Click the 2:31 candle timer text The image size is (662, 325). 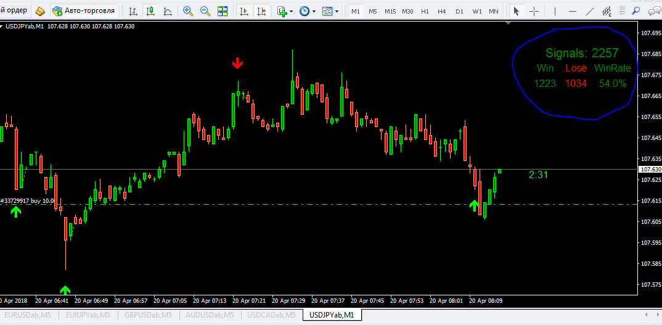pyautogui.click(x=538, y=175)
